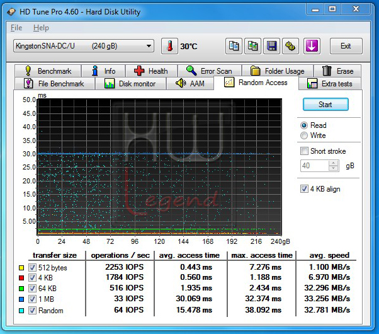Copy text results to clipboard icon

click(x=234, y=46)
